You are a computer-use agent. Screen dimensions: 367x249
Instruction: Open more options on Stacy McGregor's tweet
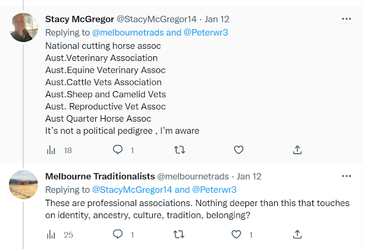coord(346,18)
